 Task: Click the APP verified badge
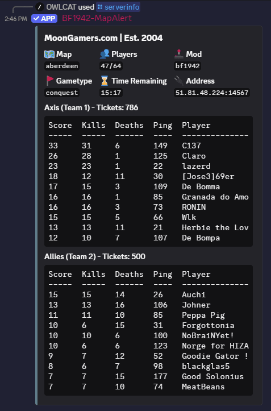click(x=44, y=19)
